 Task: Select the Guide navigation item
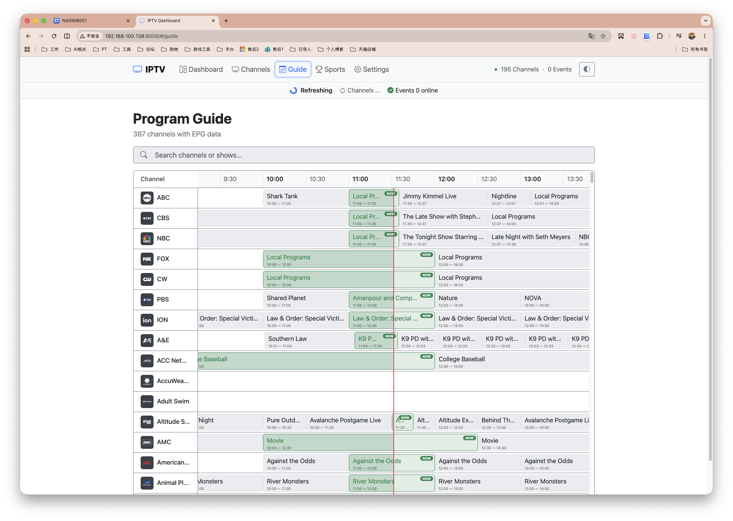tap(293, 69)
